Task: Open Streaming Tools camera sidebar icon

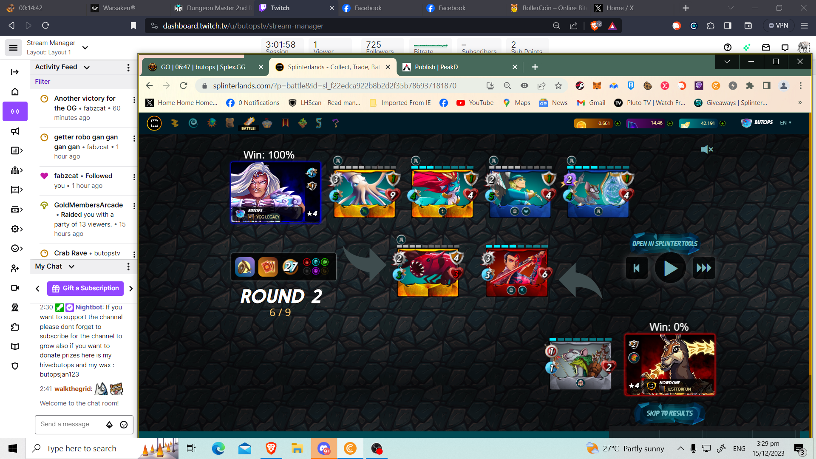Action: [x=15, y=288]
